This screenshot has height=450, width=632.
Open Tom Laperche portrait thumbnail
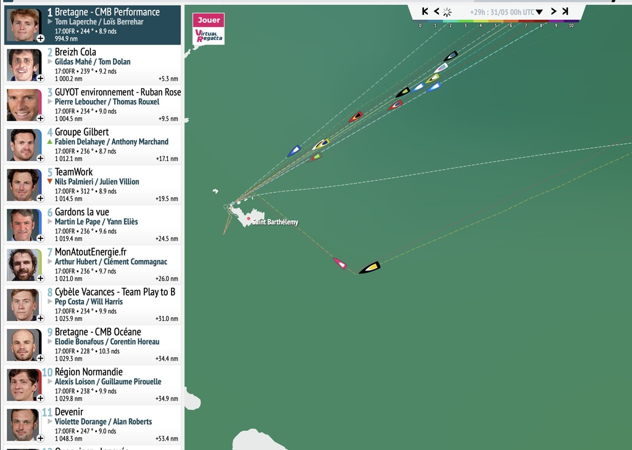point(24,25)
